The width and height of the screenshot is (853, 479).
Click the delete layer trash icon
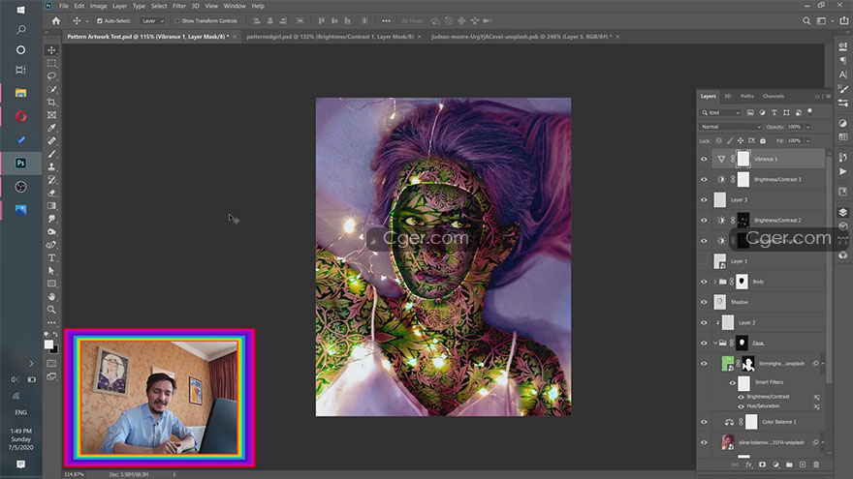[816, 464]
